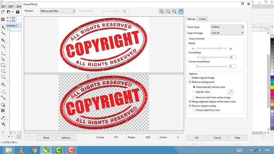
Task: Open the File menu
Action: [3, 6]
